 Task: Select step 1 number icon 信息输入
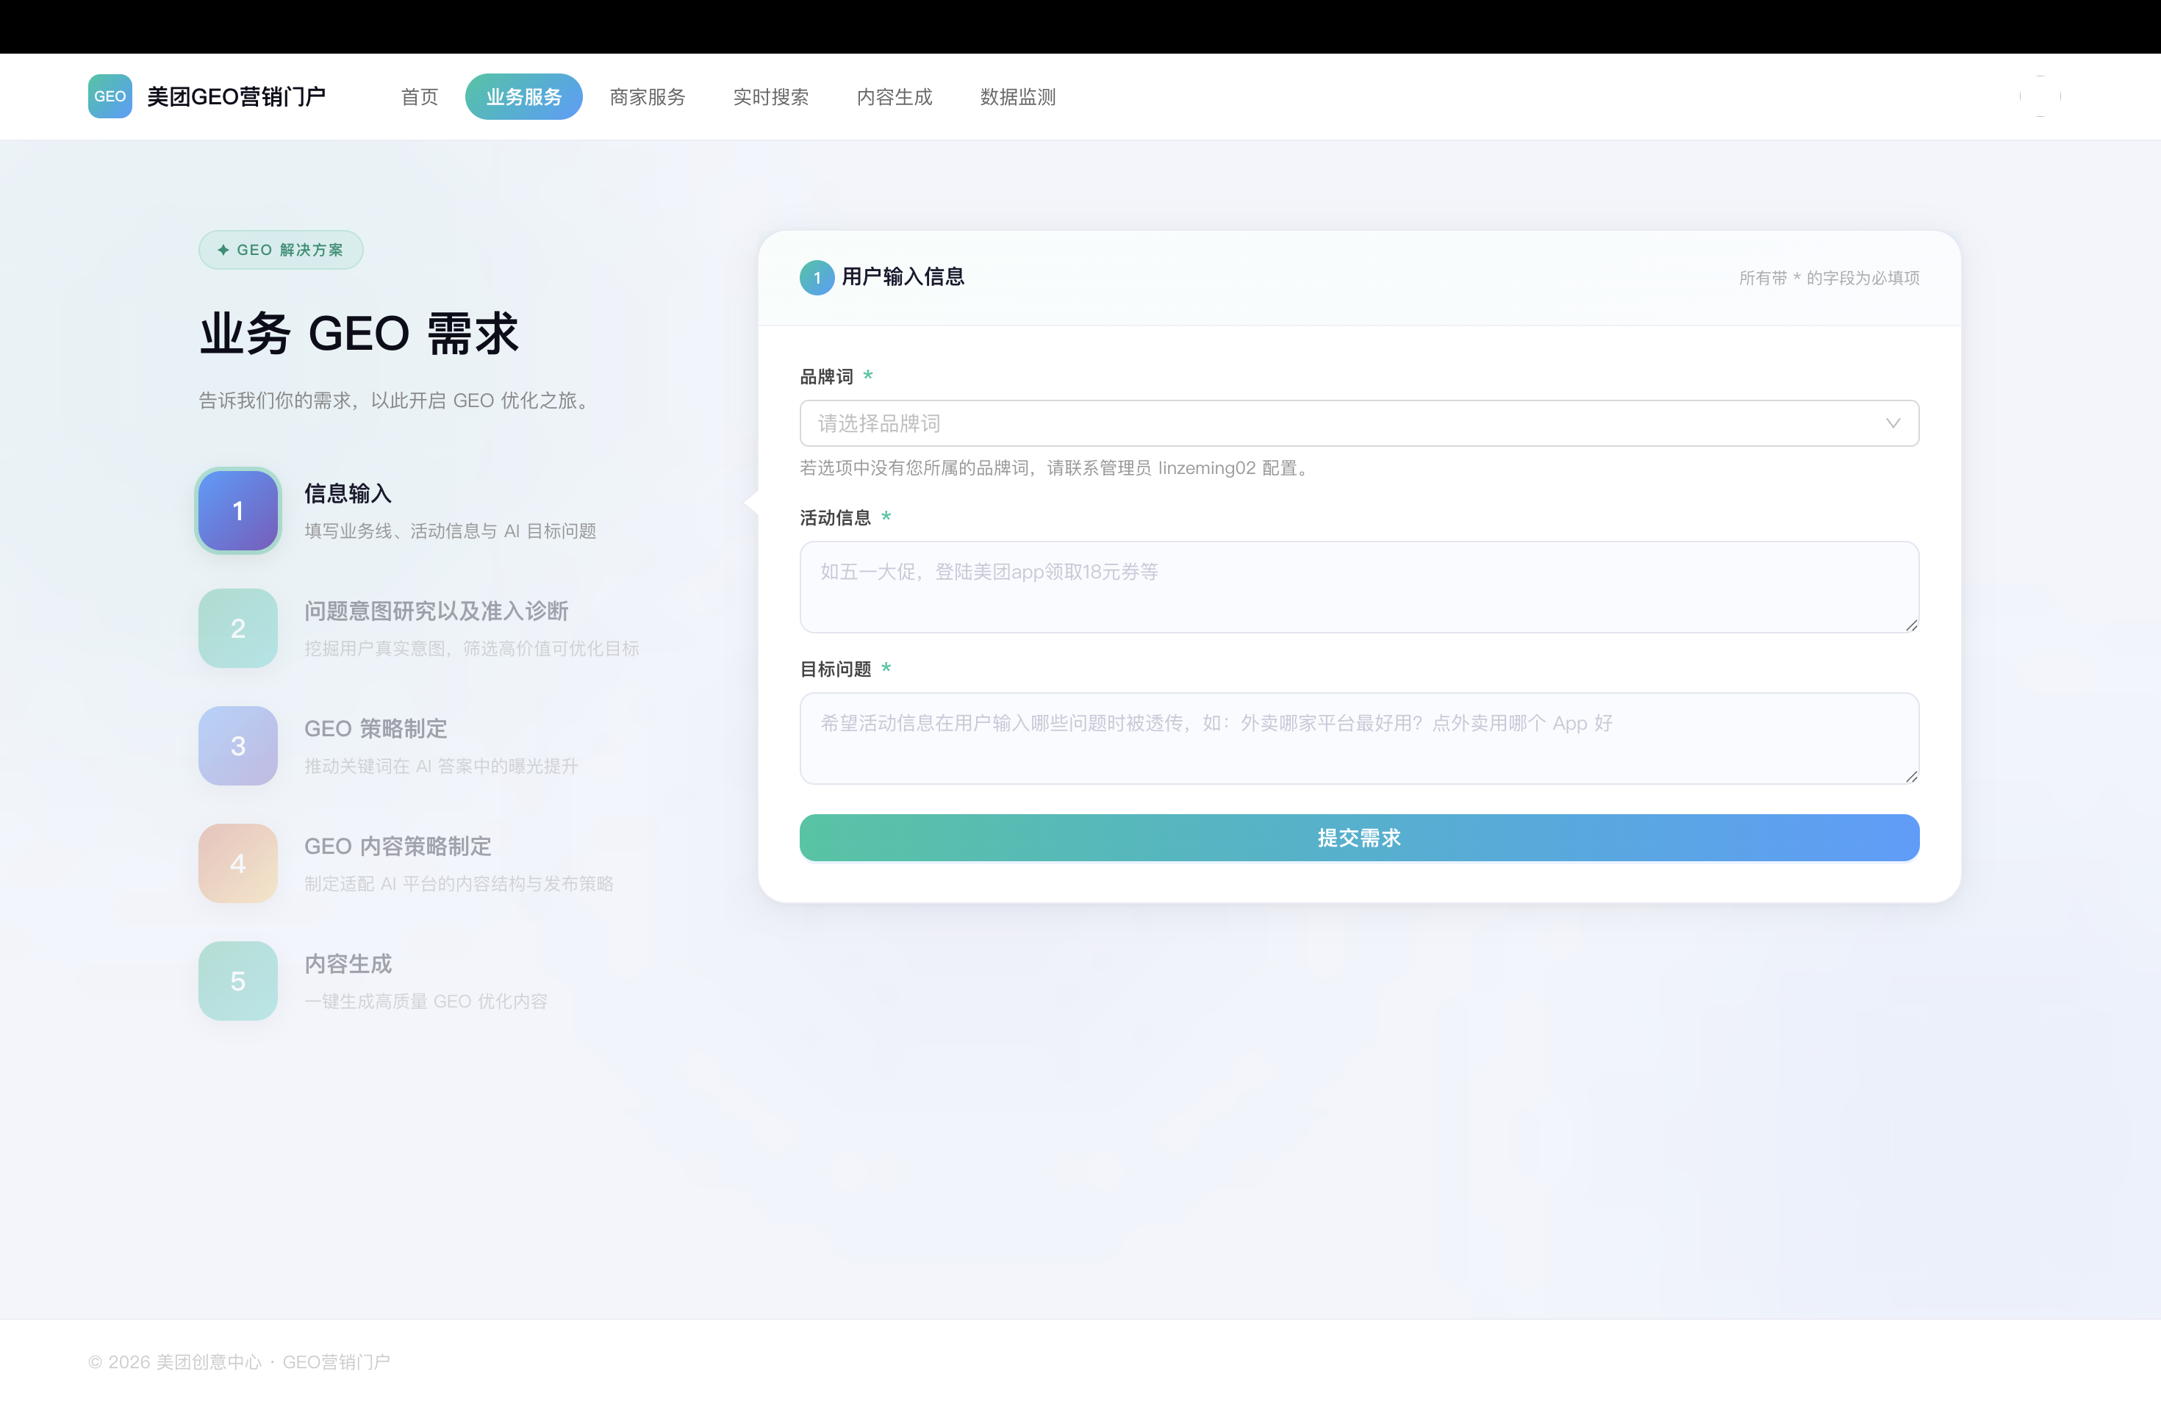click(x=238, y=511)
